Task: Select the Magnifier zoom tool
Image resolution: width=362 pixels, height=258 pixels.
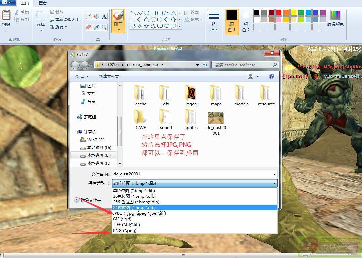Action: click(104, 27)
